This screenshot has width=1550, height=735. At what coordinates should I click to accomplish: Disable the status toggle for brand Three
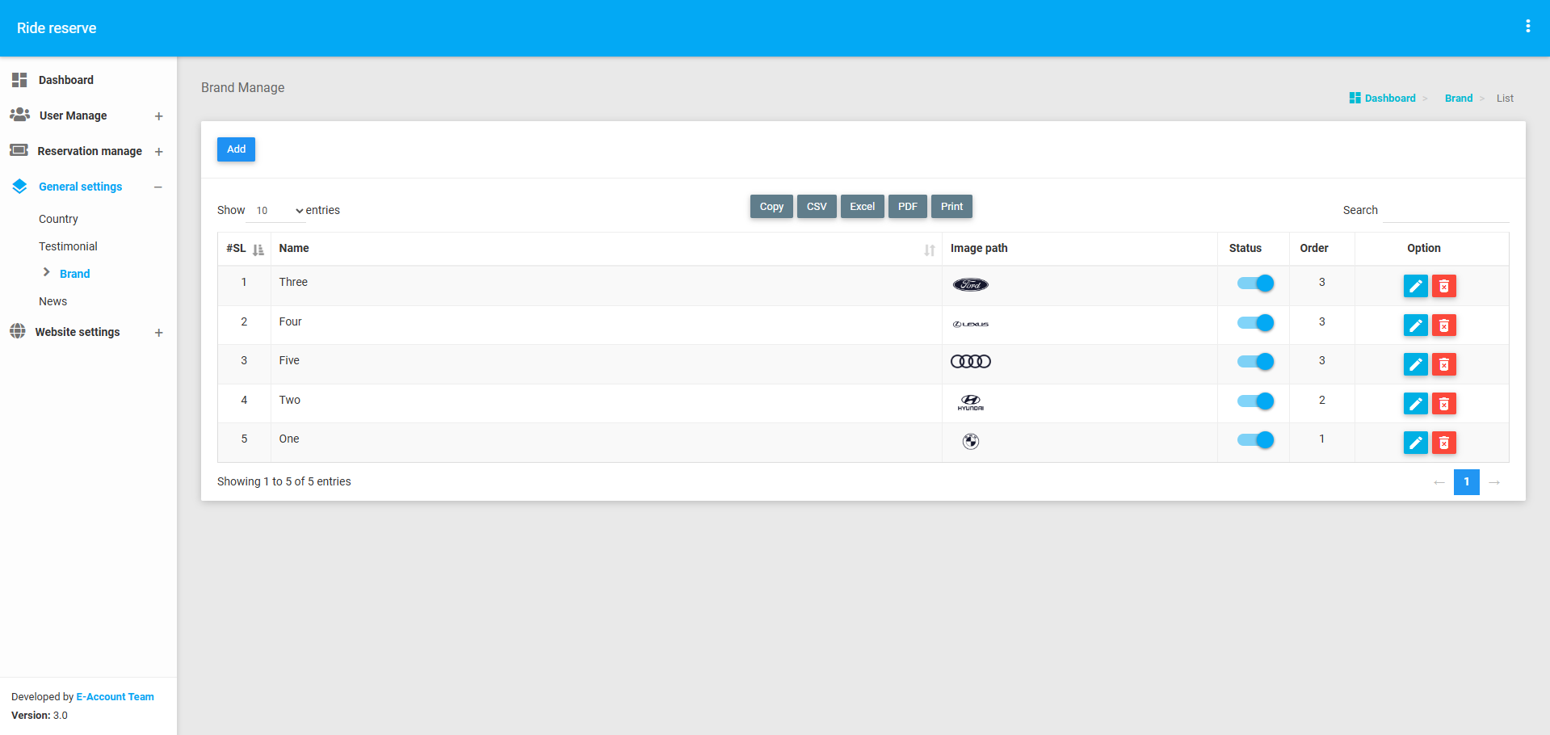[1255, 283]
